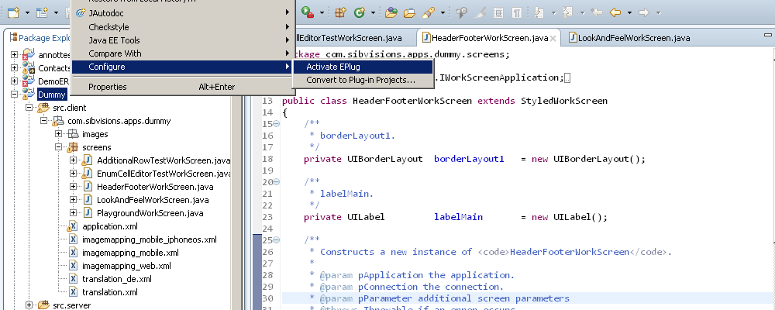Viewport: 775px width, 310px height.
Task: Click the Previous Annotation icon
Action: [567, 13]
